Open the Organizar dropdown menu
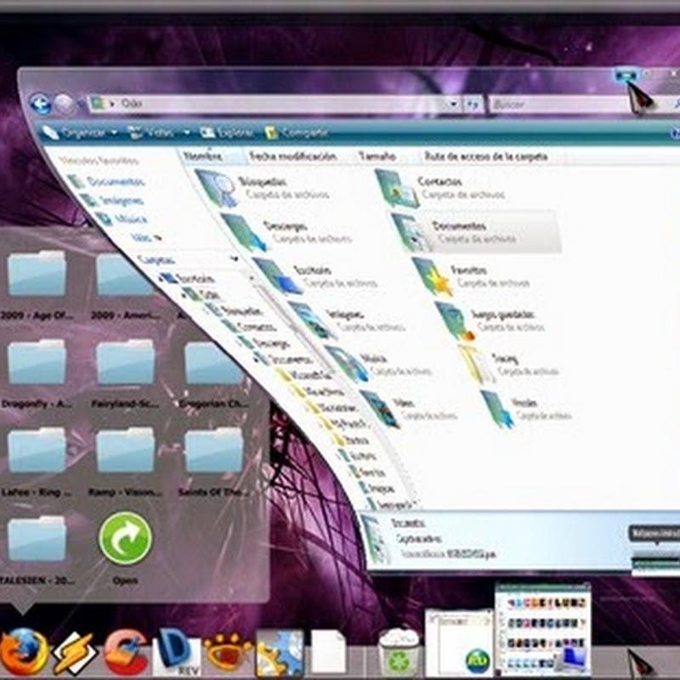 click(x=80, y=133)
